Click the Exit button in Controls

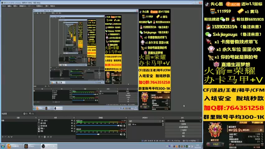184,136
